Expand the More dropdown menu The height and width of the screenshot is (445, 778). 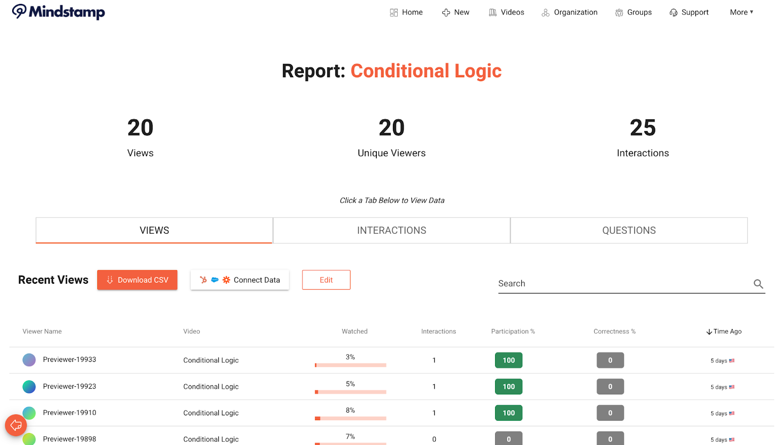[741, 12]
